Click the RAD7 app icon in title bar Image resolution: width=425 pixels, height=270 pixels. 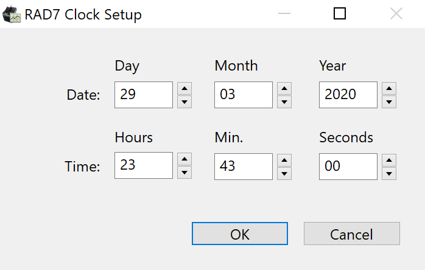[x=12, y=15]
